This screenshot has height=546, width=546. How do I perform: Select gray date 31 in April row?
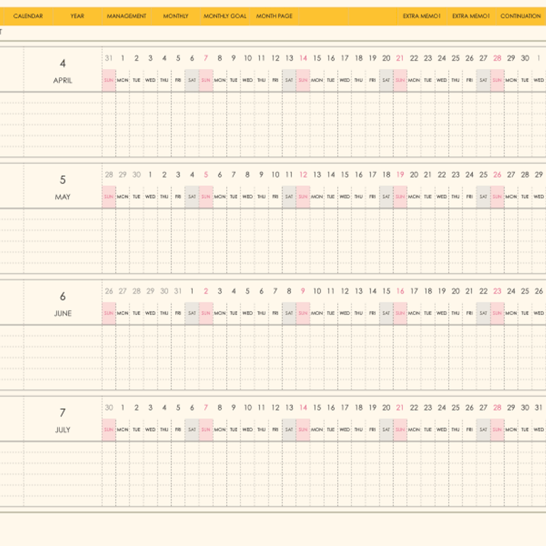pyautogui.click(x=109, y=58)
